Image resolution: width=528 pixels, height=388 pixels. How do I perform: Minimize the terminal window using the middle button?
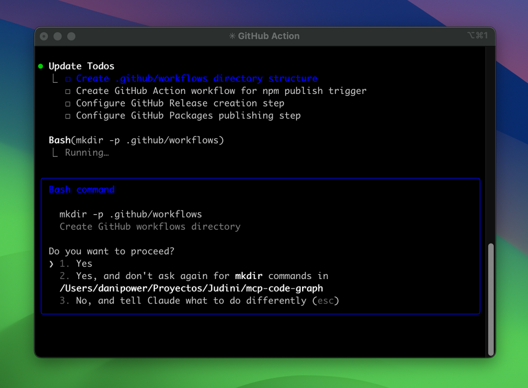point(58,36)
